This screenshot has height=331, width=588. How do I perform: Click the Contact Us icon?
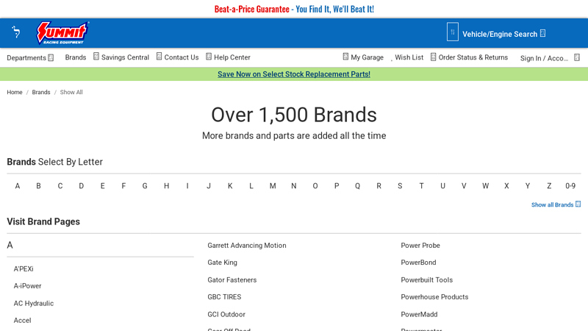159,57
